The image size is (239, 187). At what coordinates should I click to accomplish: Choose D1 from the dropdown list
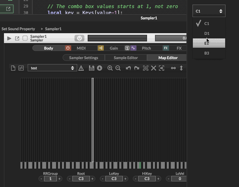(x=209, y=34)
